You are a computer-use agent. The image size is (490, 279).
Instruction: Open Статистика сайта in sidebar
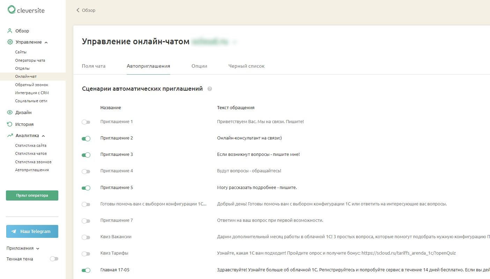pos(31,145)
